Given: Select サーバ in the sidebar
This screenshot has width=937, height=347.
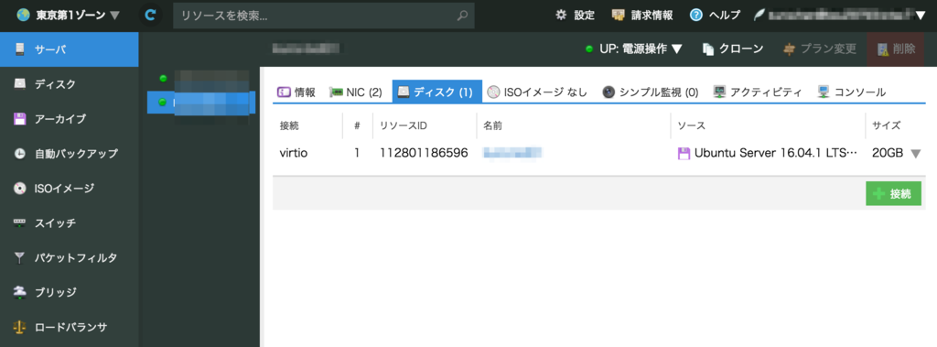Looking at the screenshot, I should [x=70, y=49].
